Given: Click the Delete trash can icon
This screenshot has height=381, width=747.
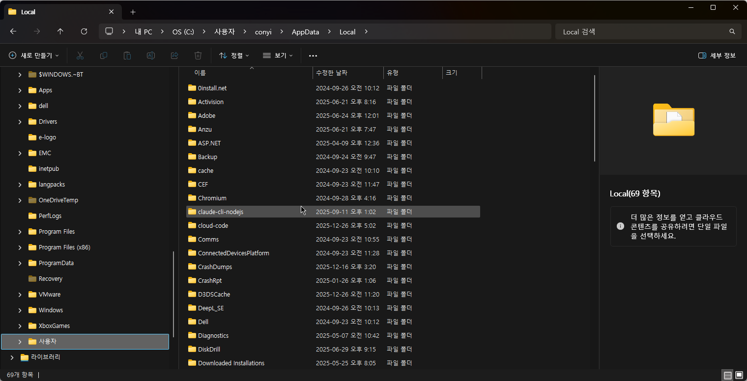Looking at the screenshot, I should pos(198,56).
